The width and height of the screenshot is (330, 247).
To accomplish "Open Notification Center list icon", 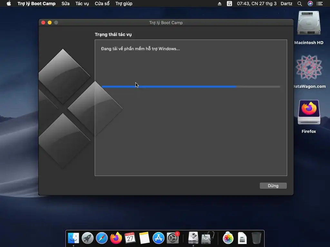I will (x=320, y=4).
